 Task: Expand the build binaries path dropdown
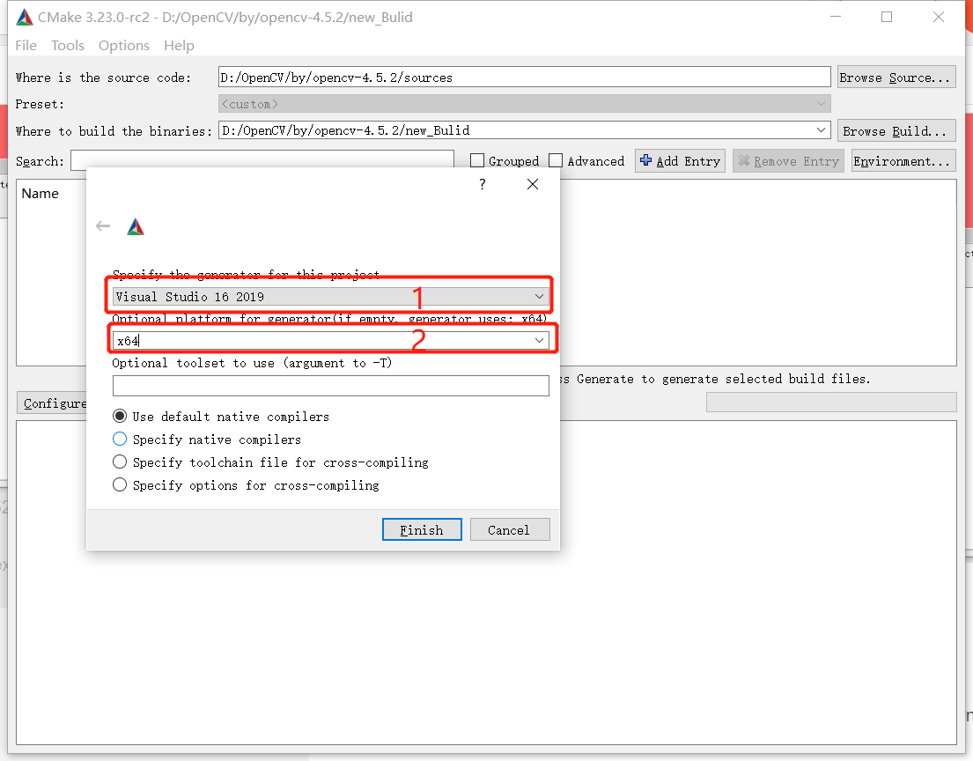821,129
